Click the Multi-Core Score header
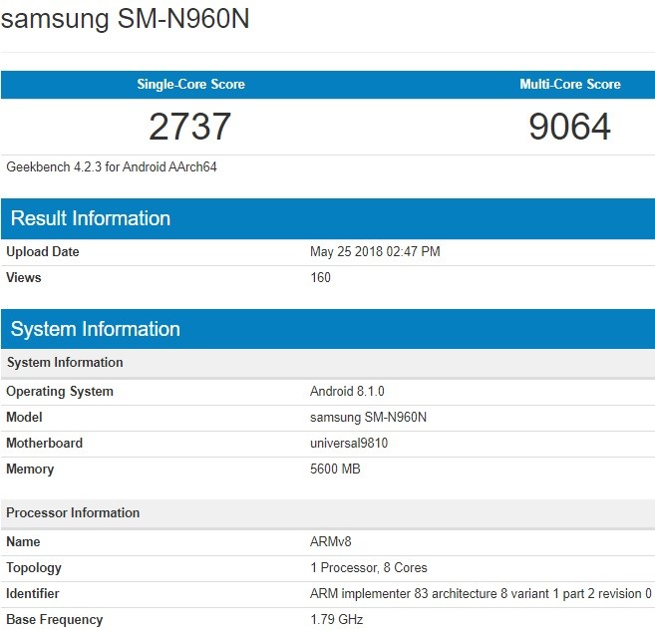Viewport: 655px width, 631px height. [x=570, y=84]
